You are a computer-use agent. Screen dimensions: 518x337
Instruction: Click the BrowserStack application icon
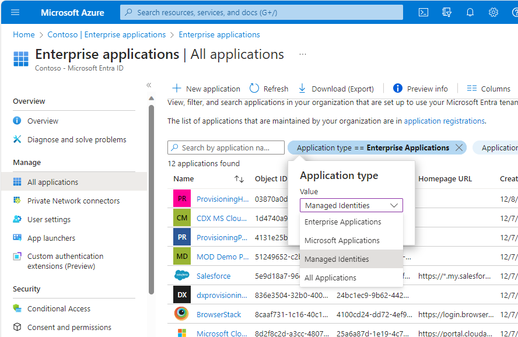pos(181,314)
